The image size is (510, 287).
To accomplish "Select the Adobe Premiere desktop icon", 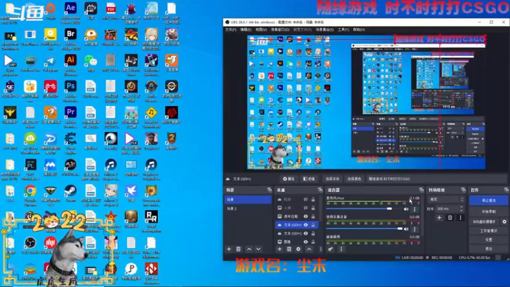I will tap(71, 117).
